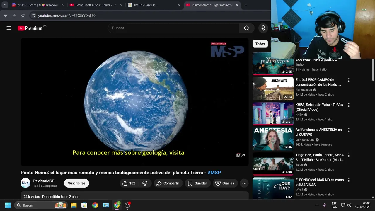Send Gracias super thanks

(x=225, y=183)
